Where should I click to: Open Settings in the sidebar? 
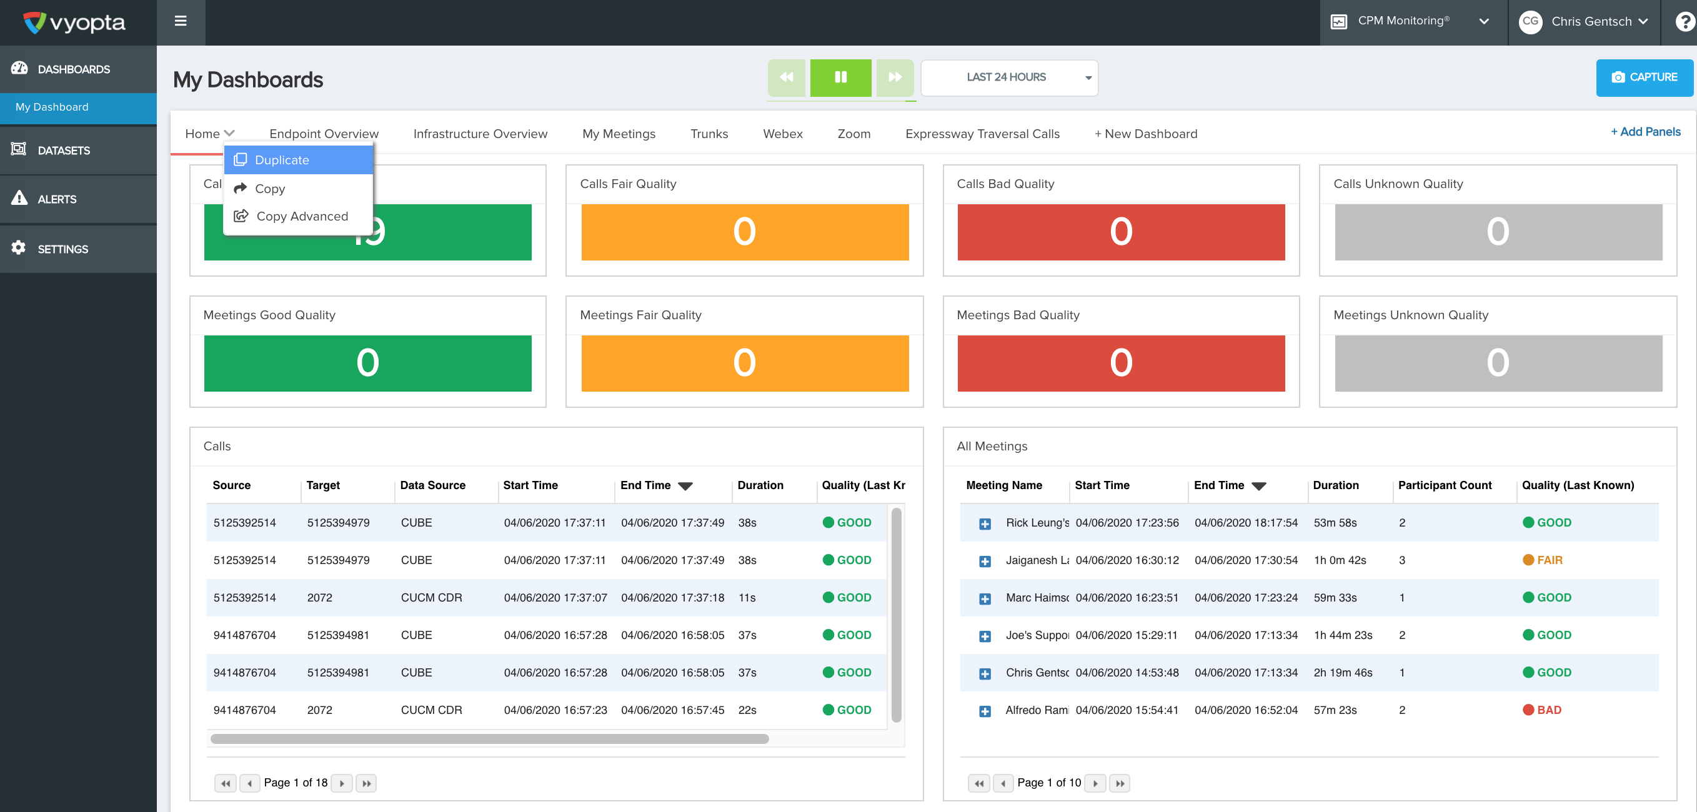[x=78, y=249]
